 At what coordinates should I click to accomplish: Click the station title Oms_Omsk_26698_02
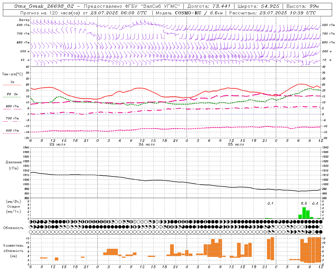[44, 6]
